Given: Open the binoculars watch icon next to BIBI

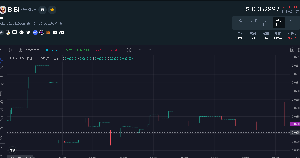Looking at the screenshot, I should 43,10.
